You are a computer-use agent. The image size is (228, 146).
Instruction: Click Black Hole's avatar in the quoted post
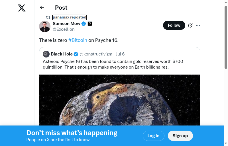46,54
